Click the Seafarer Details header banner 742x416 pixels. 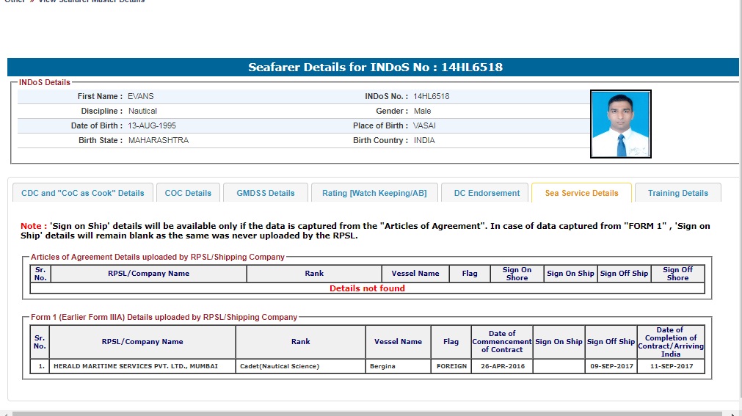point(373,67)
